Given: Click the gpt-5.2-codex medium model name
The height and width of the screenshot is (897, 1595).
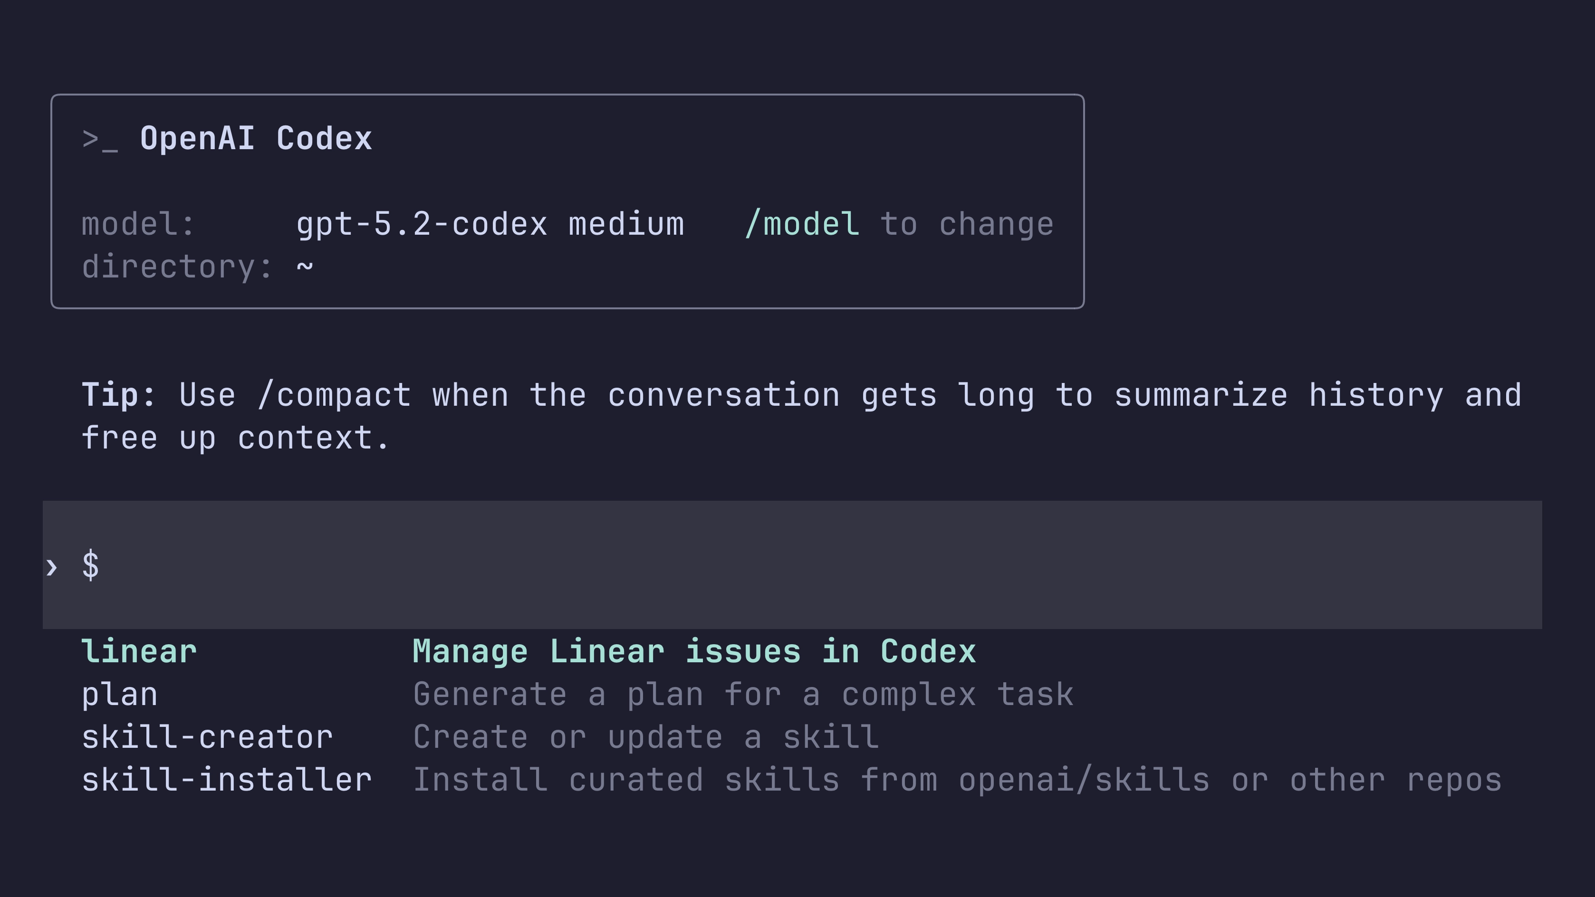Looking at the screenshot, I should coord(490,224).
